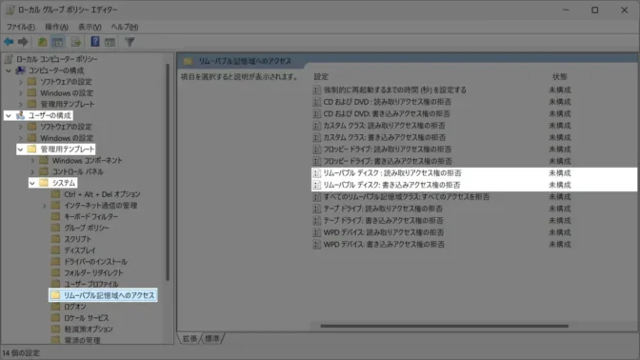Select WPD デバイス: 読み取りアクセス権の拒否 policy
The height and width of the screenshot is (360, 640).
tap(384, 232)
